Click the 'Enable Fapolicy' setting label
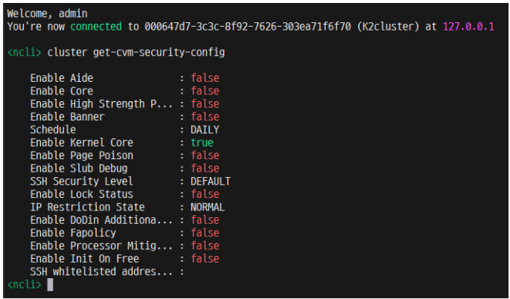Viewport: 510px width, 299px height. (x=73, y=233)
